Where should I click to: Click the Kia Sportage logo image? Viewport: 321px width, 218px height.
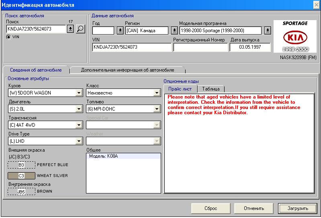click(294, 37)
